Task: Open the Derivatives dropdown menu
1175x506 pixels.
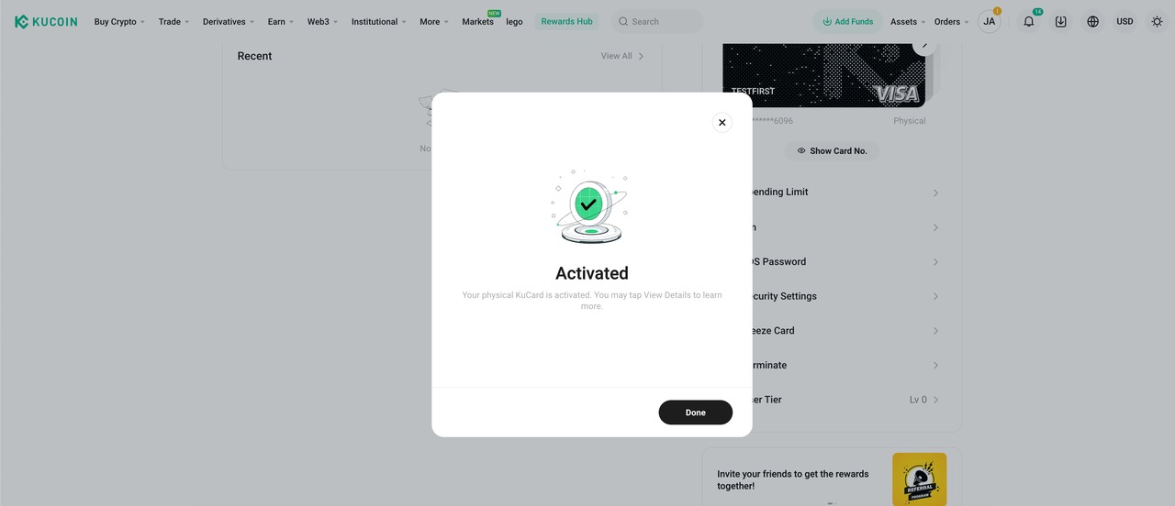Action: click(x=229, y=21)
